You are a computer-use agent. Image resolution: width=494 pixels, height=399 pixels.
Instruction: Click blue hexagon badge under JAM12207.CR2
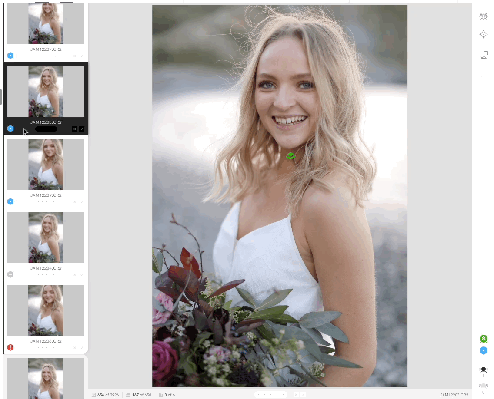(10, 56)
